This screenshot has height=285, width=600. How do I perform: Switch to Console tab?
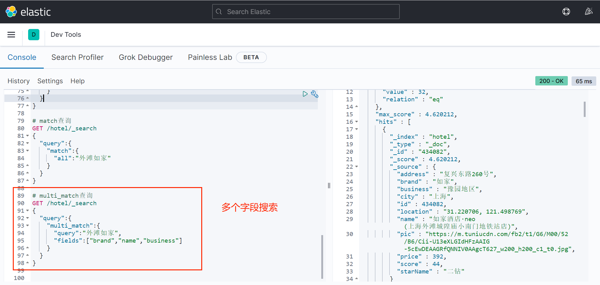(22, 57)
